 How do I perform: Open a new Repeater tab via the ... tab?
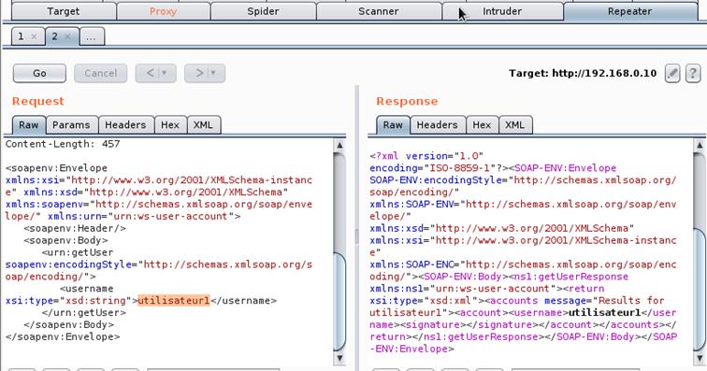click(92, 36)
